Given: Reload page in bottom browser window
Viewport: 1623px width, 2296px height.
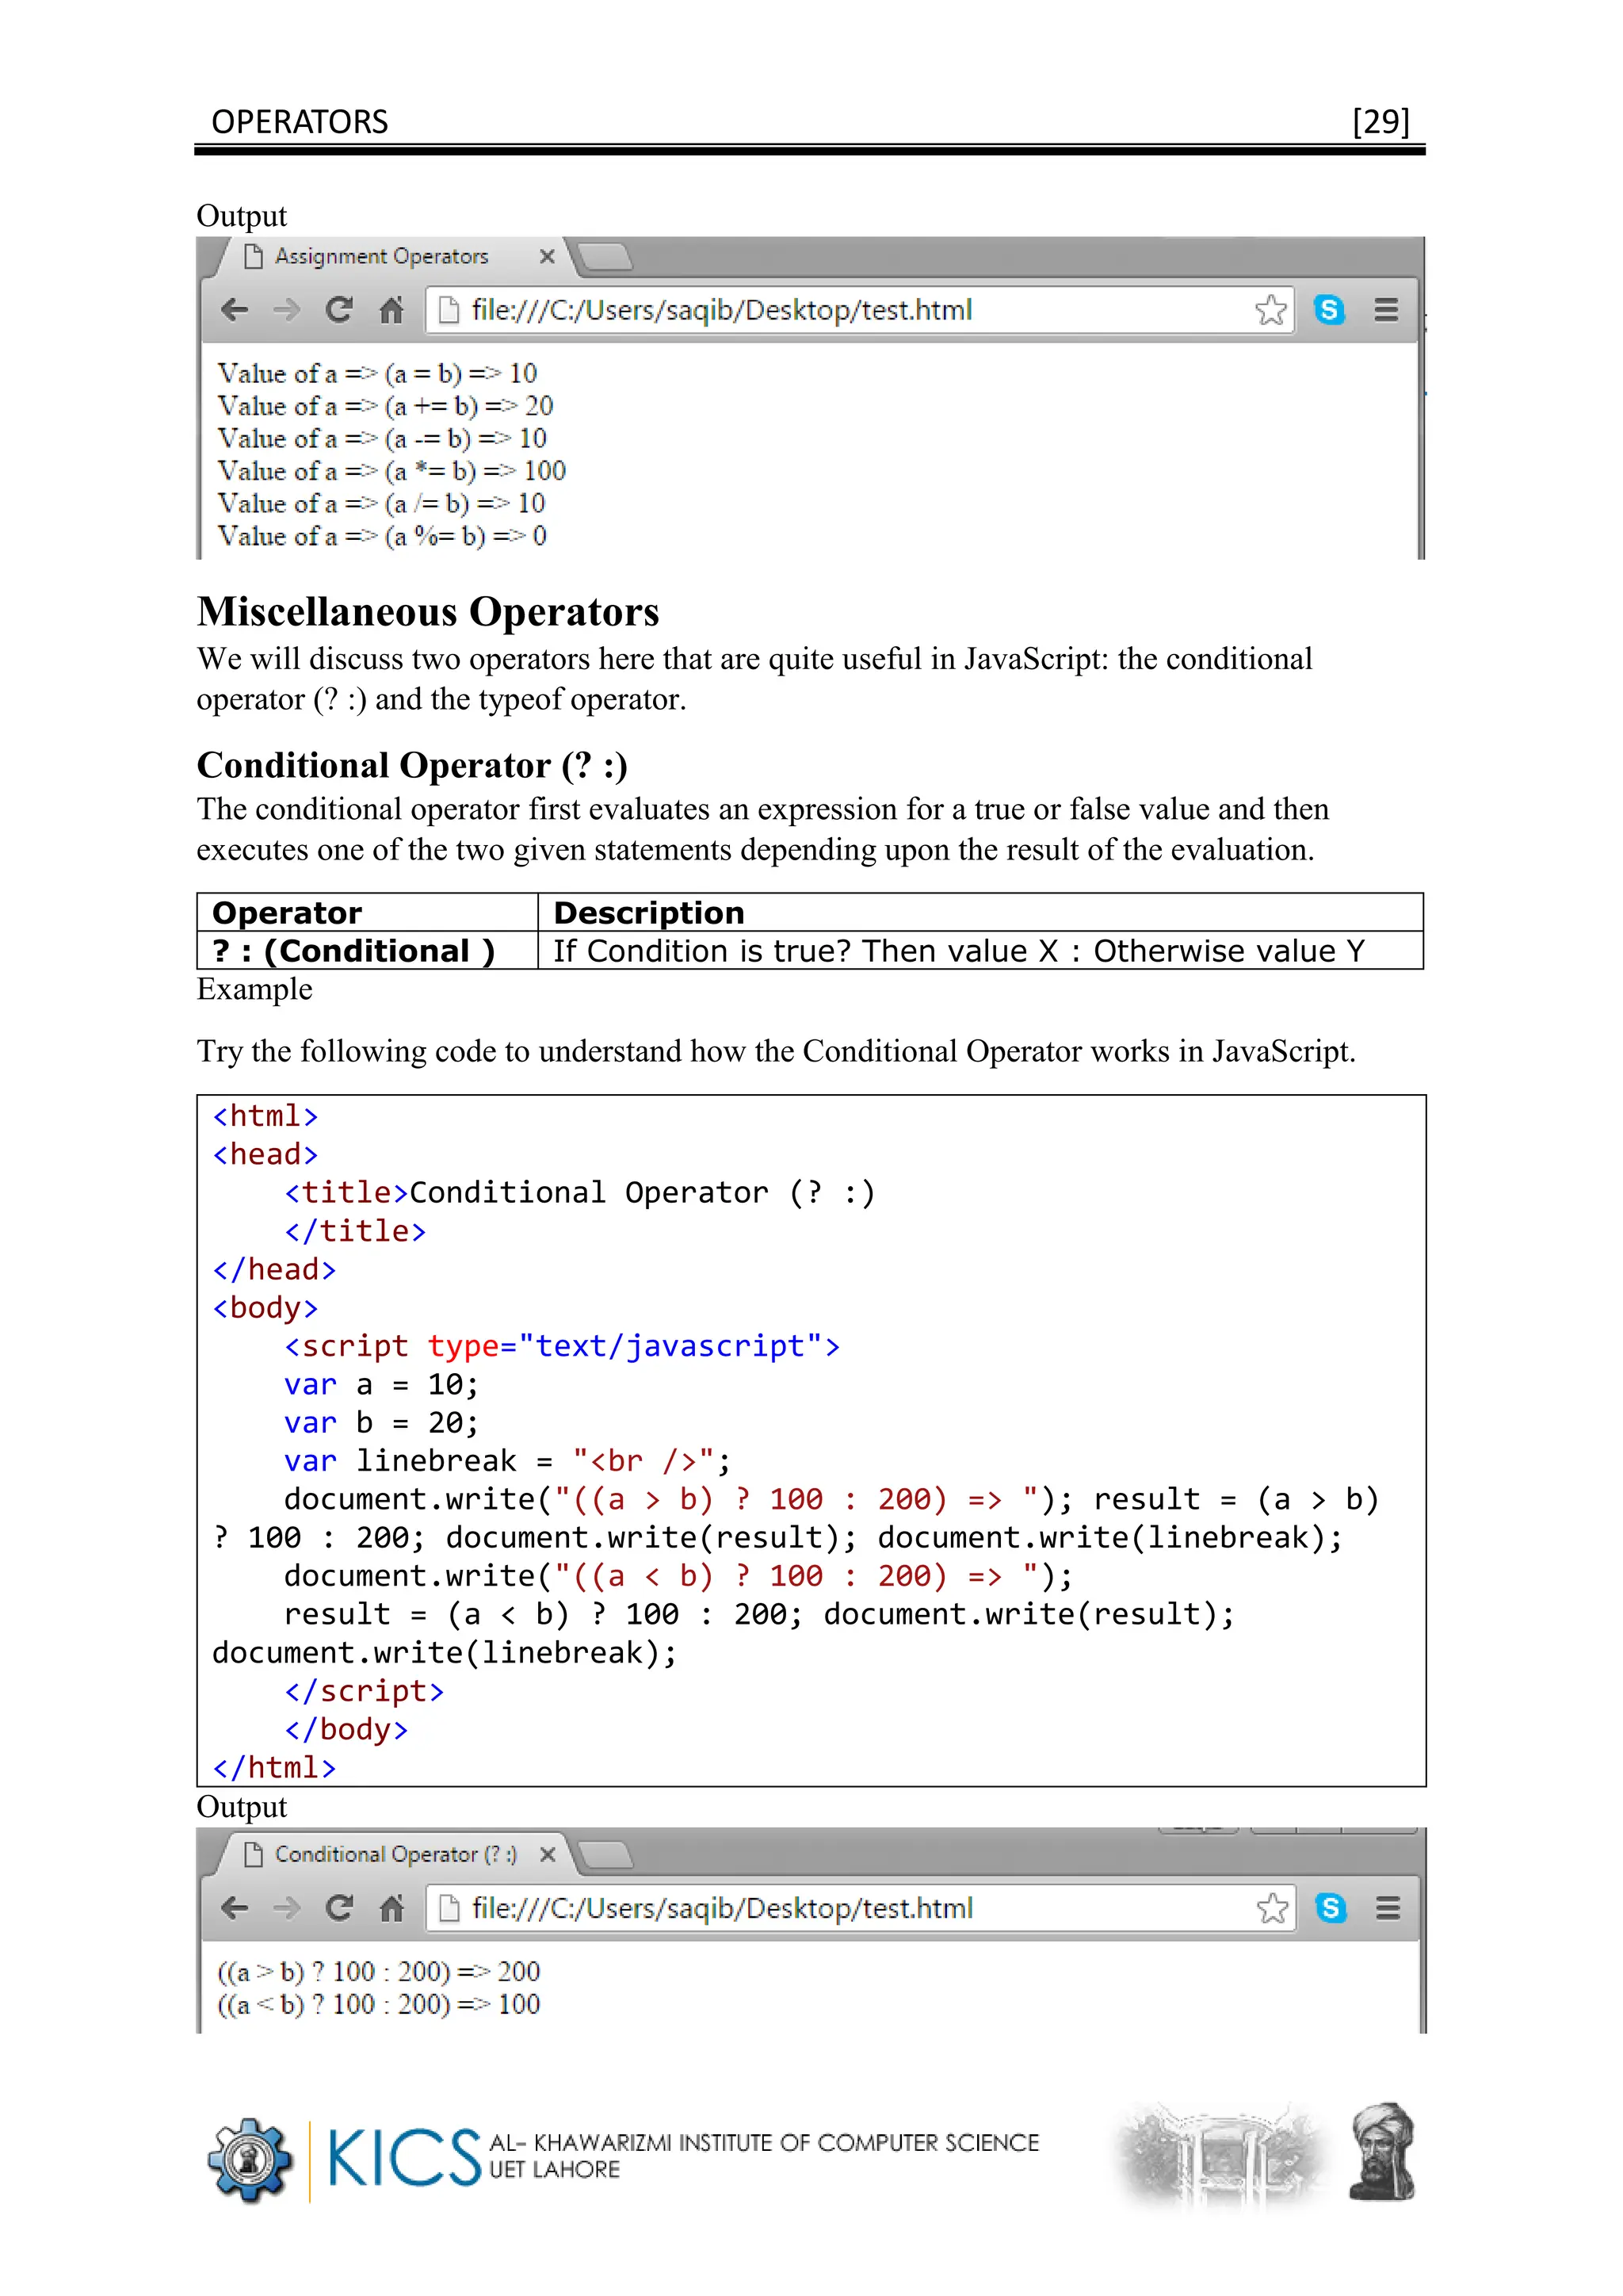Looking at the screenshot, I should [340, 1908].
